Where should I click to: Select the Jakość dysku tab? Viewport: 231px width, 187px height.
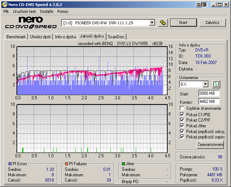(x=92, y=36)
